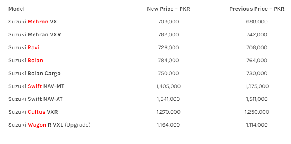Open the red Bolan link
Image resolution: width=291 pixels, height=144 pixels.
click(35, 61)
